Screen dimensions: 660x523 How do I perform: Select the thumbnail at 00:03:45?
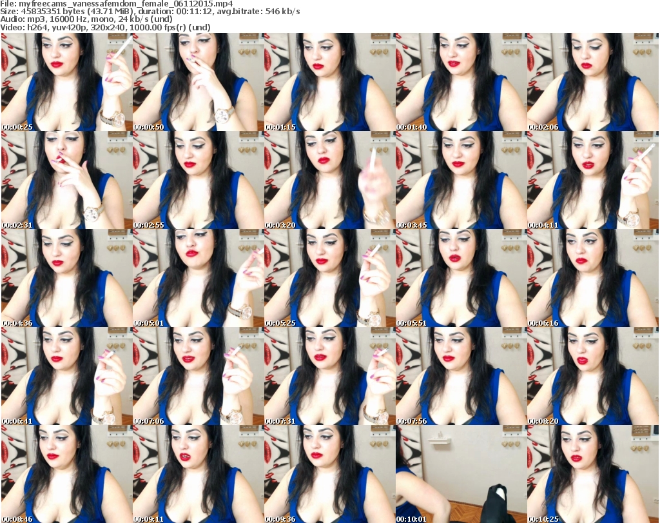461,180
